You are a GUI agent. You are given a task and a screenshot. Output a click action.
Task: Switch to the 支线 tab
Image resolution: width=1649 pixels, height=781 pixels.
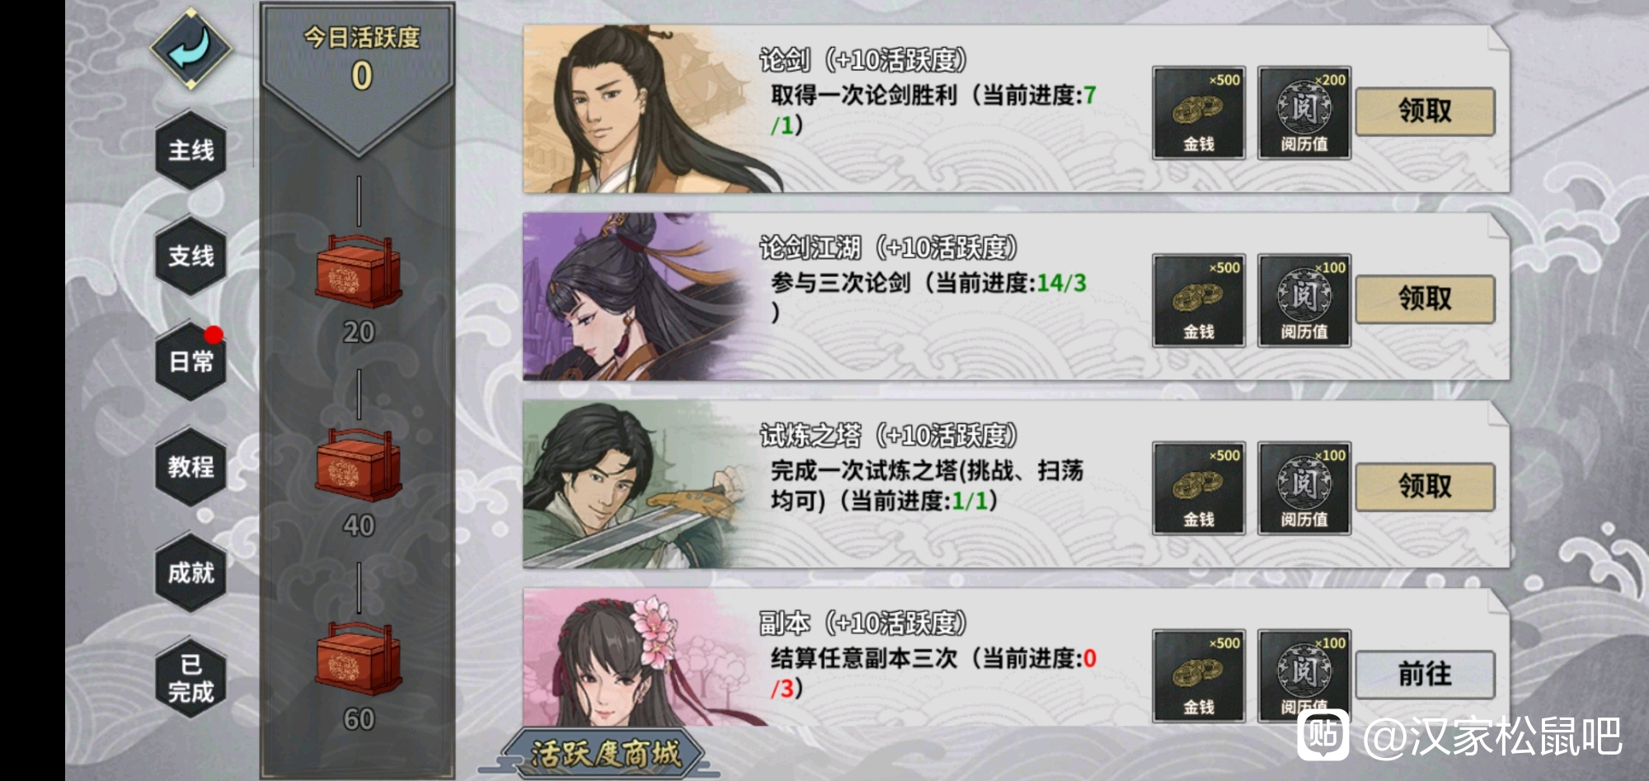click(x=190, y=256)
